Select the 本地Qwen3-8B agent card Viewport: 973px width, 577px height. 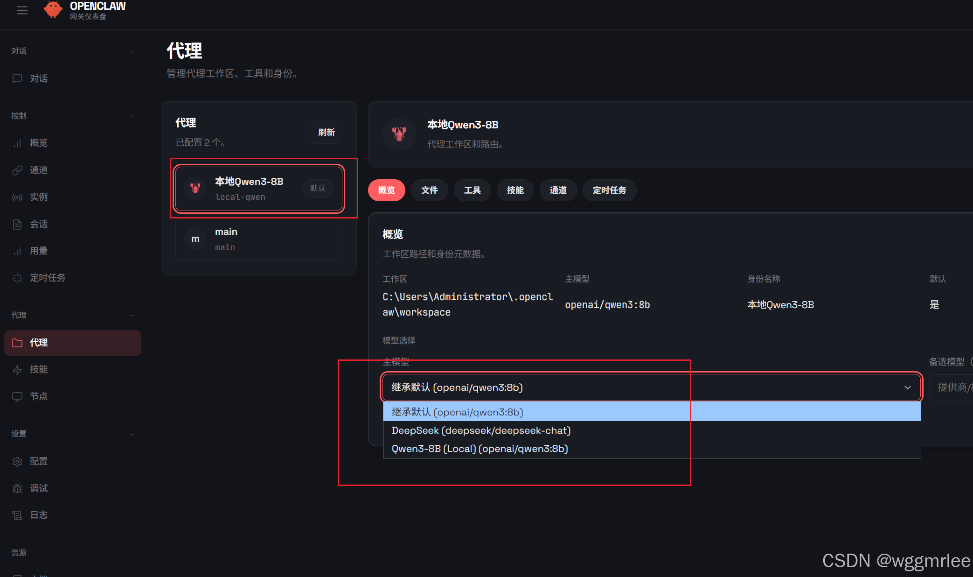(259, 189)
